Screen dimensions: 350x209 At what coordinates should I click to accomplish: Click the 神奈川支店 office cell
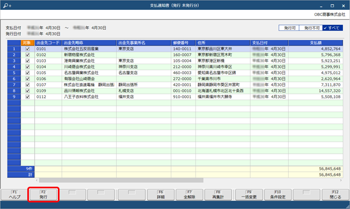point(144,67)
